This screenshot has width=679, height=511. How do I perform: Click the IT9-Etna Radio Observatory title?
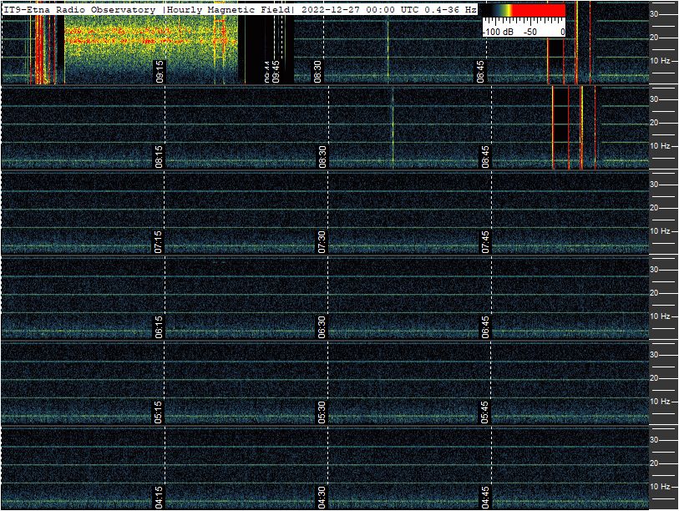coord(79,10)
